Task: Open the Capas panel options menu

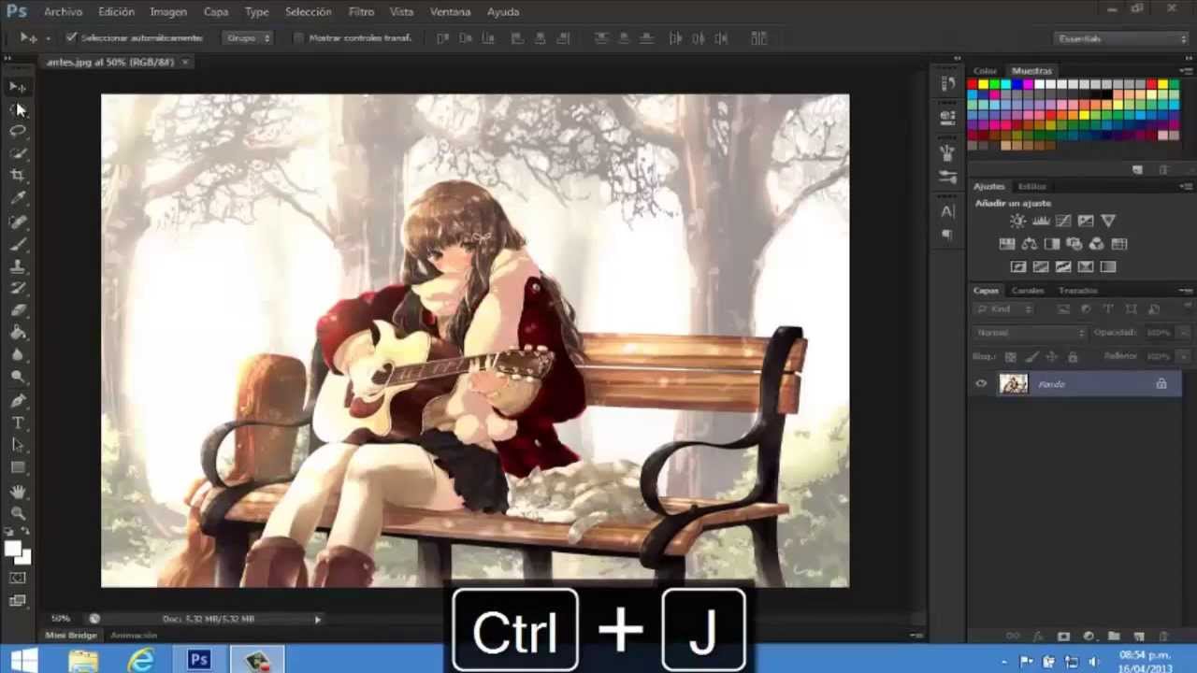Action: pos(1185,291)
